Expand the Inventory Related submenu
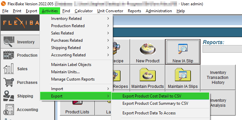 coord(76,19)
